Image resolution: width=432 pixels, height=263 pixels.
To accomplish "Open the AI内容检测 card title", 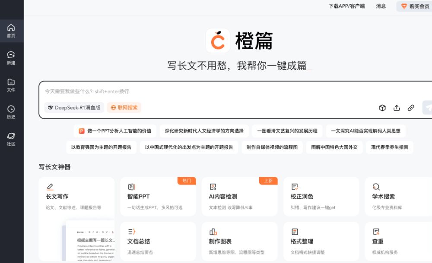I will 223,197.
